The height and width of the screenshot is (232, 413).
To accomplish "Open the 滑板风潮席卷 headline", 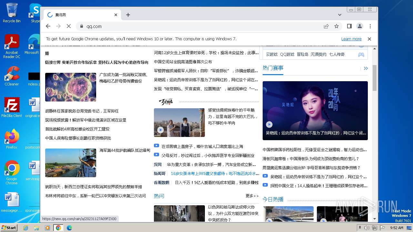I will [x=311, y=159].
